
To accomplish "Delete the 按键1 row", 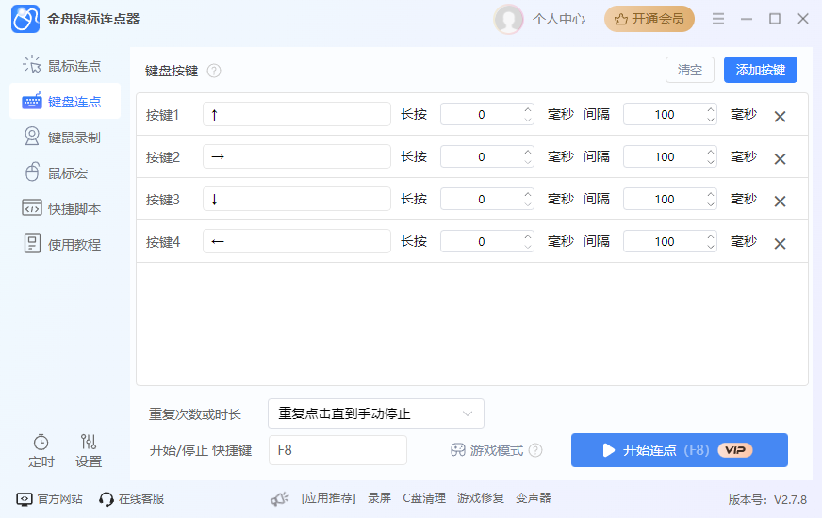I will pos(781,116).
